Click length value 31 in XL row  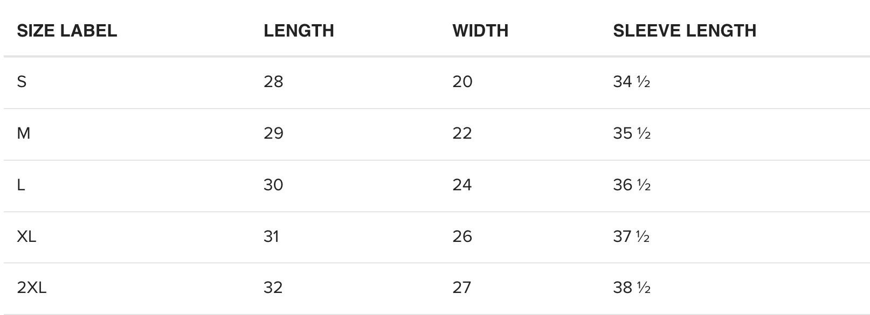[271, 237]
